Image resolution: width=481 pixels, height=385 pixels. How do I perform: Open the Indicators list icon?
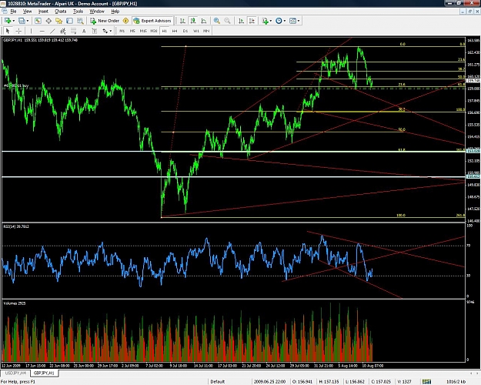(265, 21)
